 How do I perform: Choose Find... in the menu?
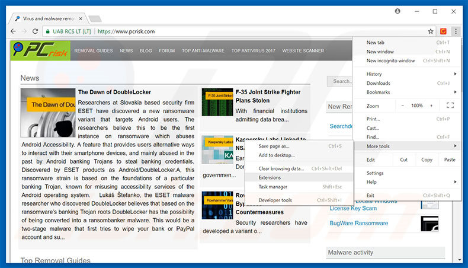click(x=408, y=137)
